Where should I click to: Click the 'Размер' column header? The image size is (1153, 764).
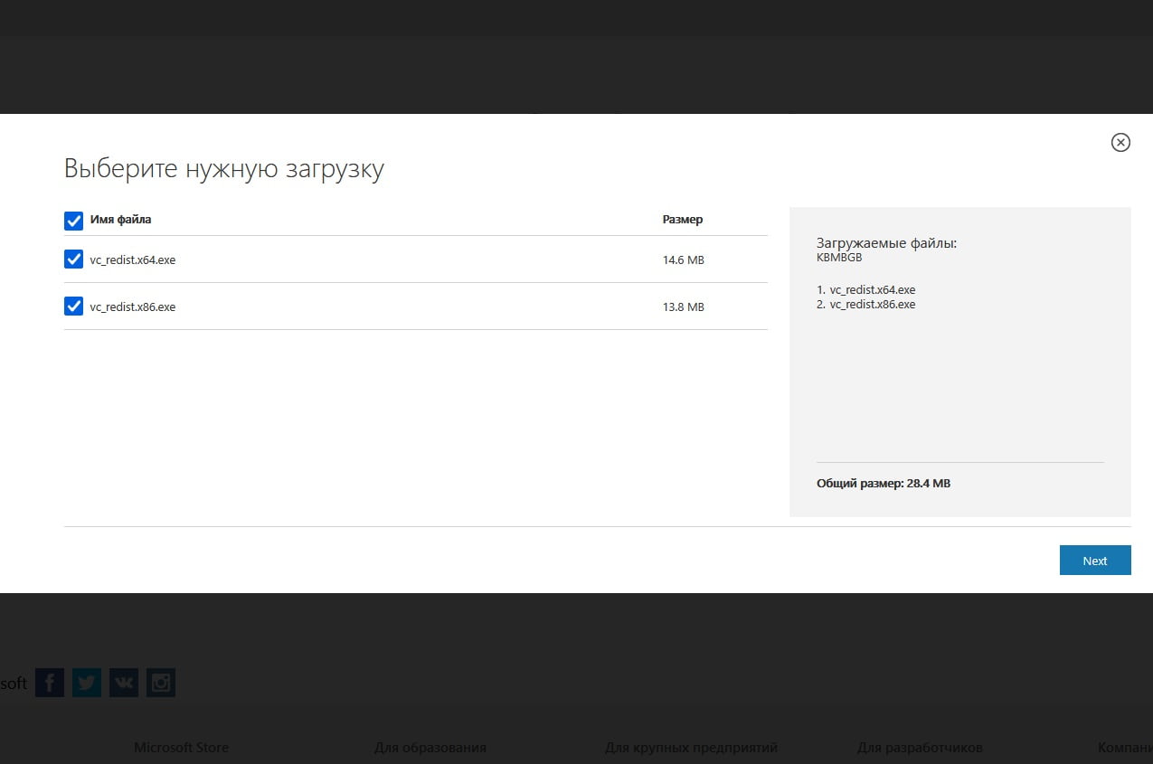pos(683,220)
